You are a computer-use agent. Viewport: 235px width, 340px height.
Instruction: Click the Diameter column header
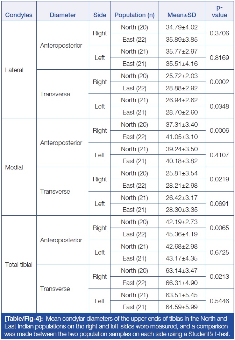click(x=63, y=15)
